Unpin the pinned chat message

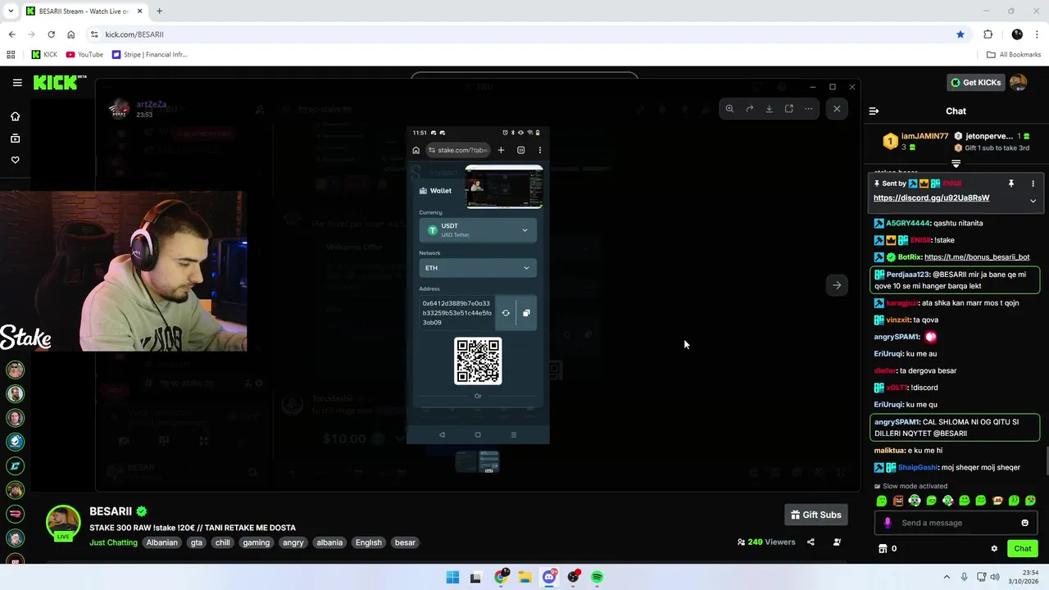point(1011,184)
